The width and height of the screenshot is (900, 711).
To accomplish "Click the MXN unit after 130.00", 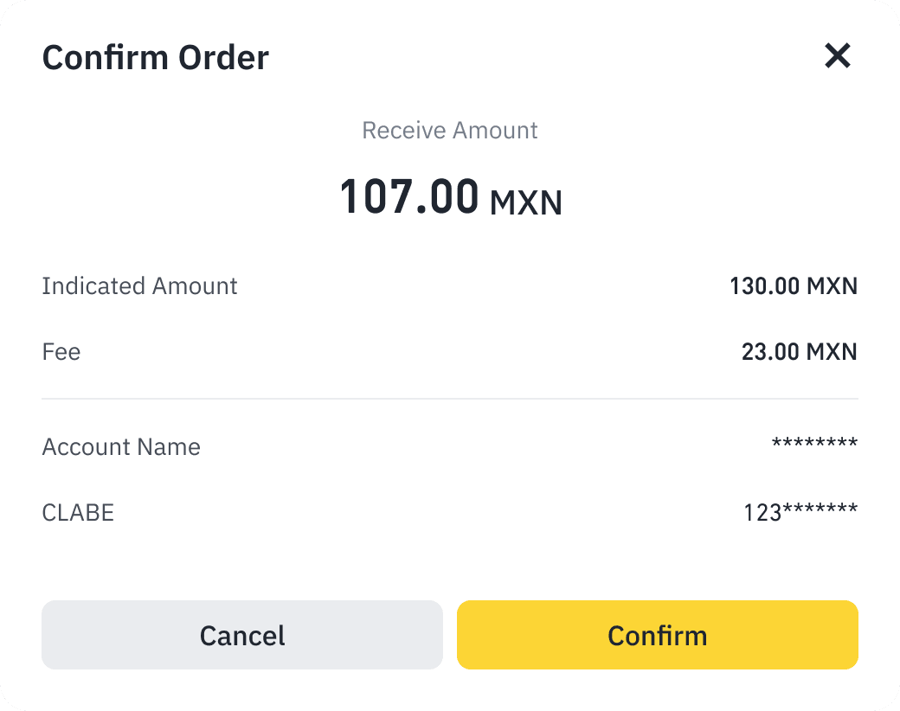I will 832,286.
